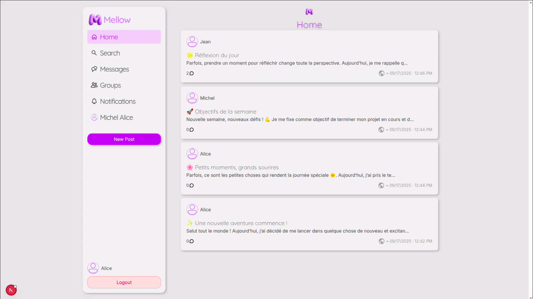
Task: Click the Logout button
Action: click(x=124, y=282)
